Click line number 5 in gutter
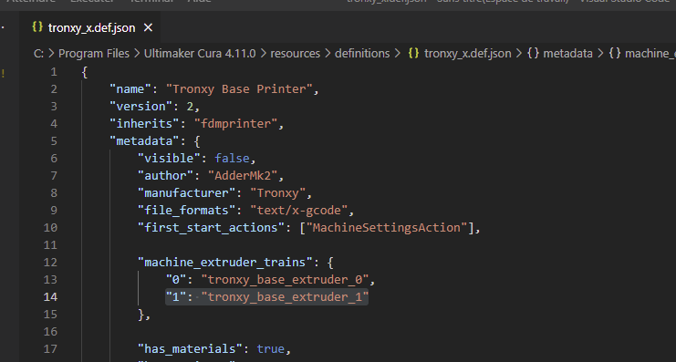 tap(54, 141)
